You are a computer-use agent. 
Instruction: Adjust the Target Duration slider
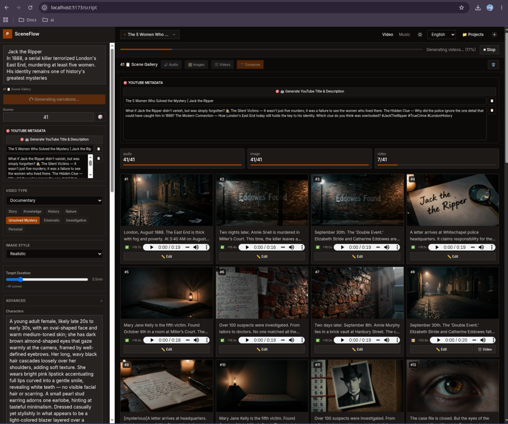click(x=47, y=279)
